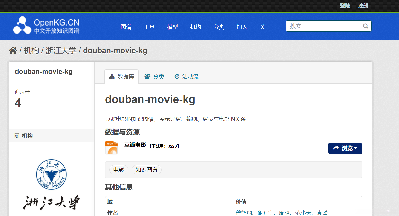Click the dataset description text
Viewport: 399px width, 216px height.
(175, 119)
